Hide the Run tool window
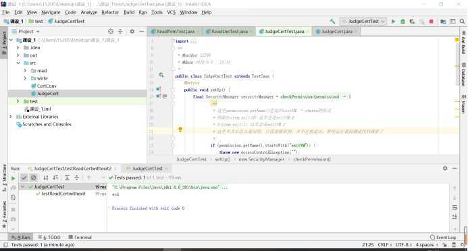The height and width of the screenshot is (251, 468). click(x=454, y=169)
